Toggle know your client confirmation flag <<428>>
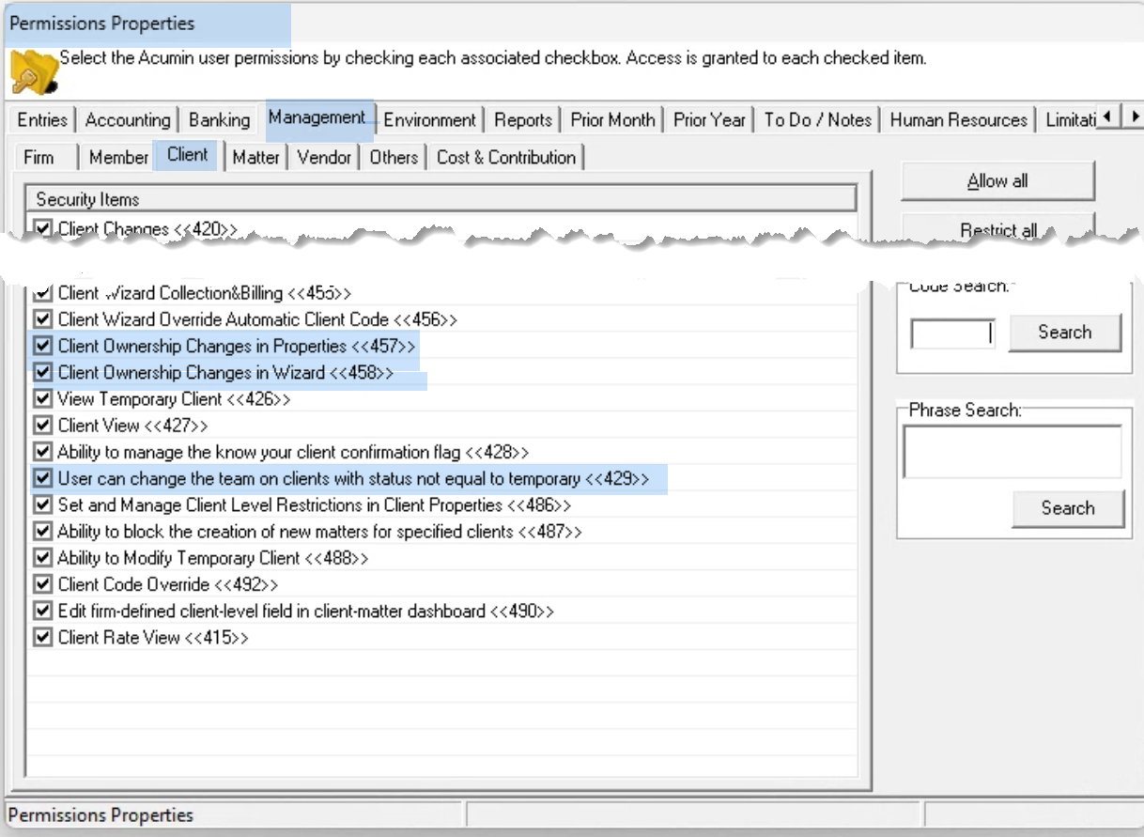The image size is (1144, 837). point(42,452)
